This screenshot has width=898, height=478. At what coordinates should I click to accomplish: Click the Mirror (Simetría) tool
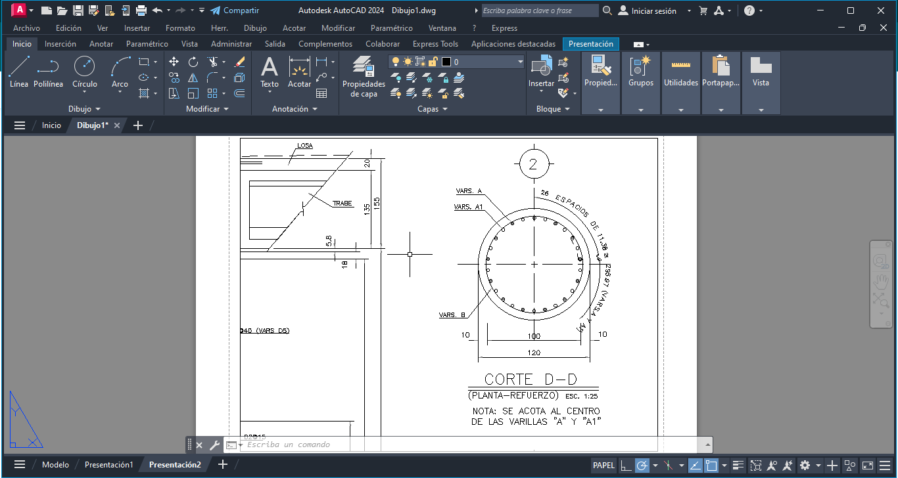tap(193, 77)
